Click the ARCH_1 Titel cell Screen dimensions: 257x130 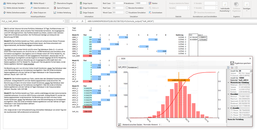coord(87,88)
